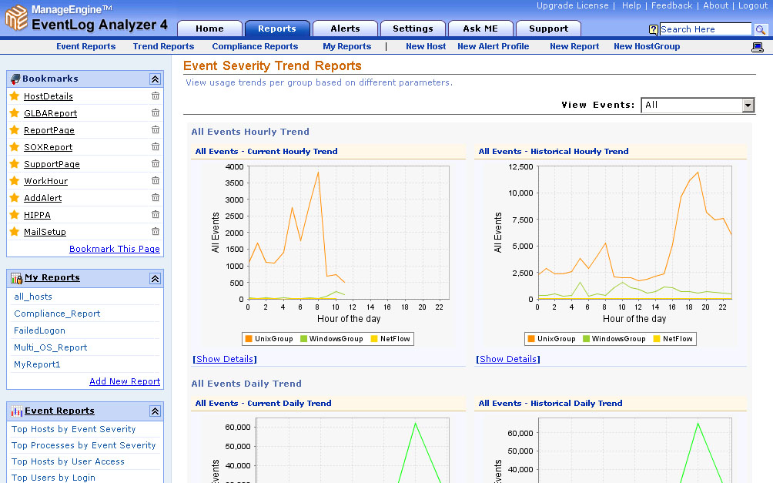Delete the AddAlert bookmark via trash icon
773x483 pixels.
coord(156,197)
